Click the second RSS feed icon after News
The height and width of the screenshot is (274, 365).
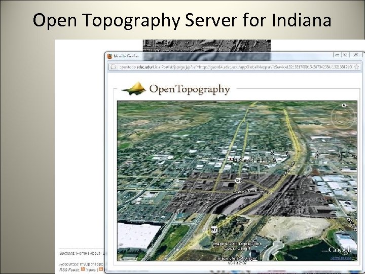pyautogui.click(x=101, y=269)
